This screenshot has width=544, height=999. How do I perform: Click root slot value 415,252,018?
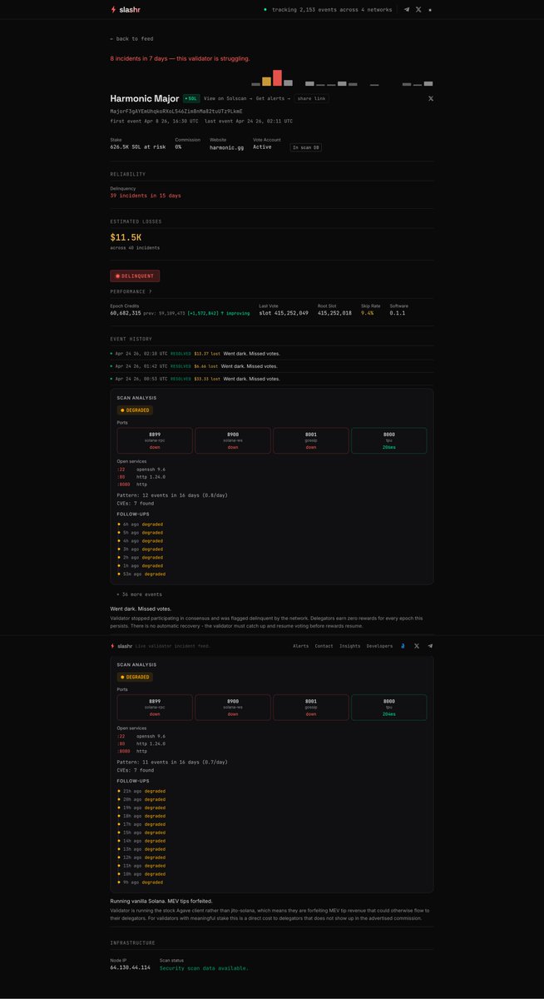pyautogui.click(x=334, y=313)
